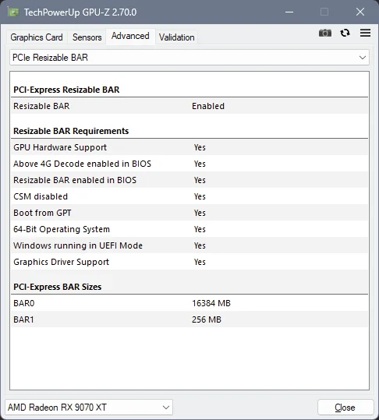379x420 pixels.
Task: Click the 'TechPowerUp GPU-Z 2.70.0' title text
Action: click(80, 12)
